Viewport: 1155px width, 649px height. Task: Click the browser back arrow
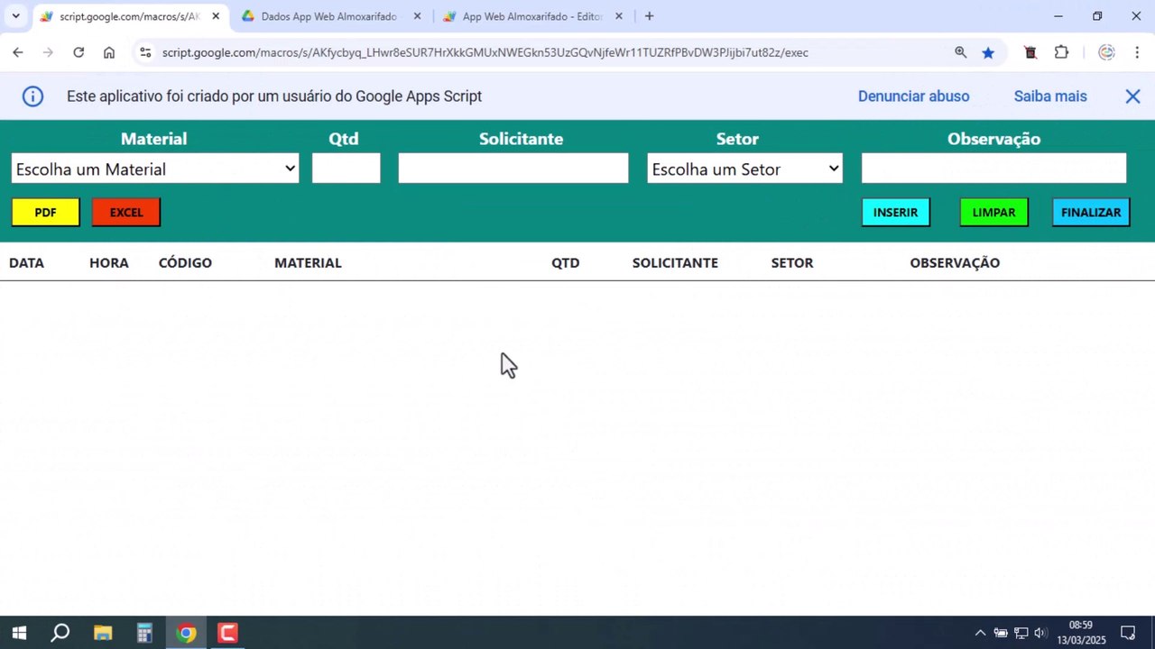(x=18, y=52)
